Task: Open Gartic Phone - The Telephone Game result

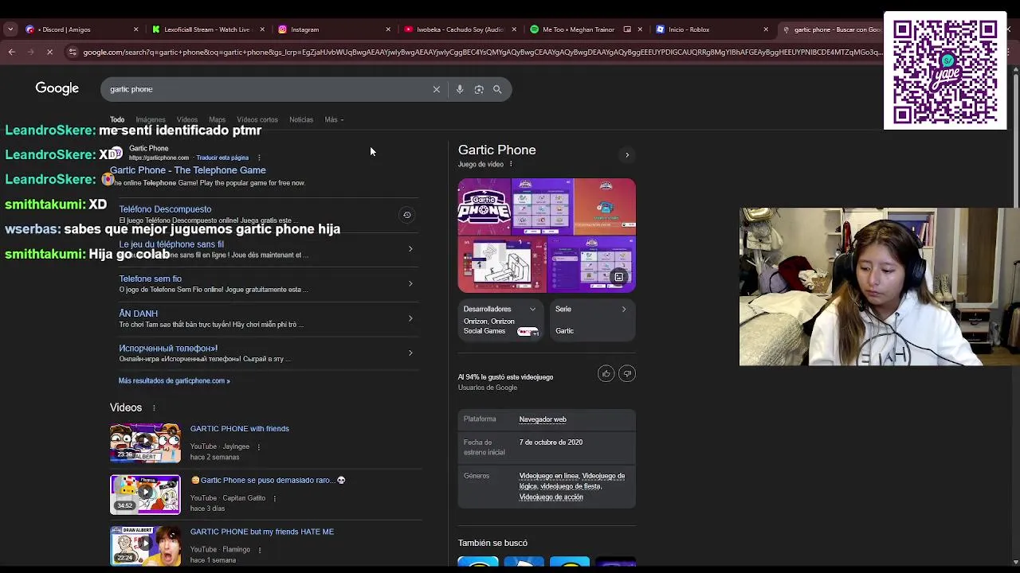Action: pyautogui.click(x=188, y=170)
